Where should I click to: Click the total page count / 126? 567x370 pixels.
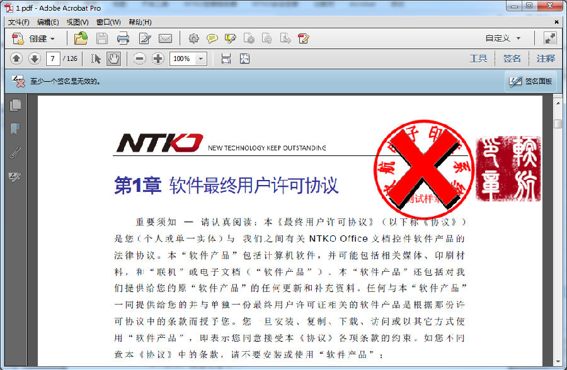click(70, 59)
